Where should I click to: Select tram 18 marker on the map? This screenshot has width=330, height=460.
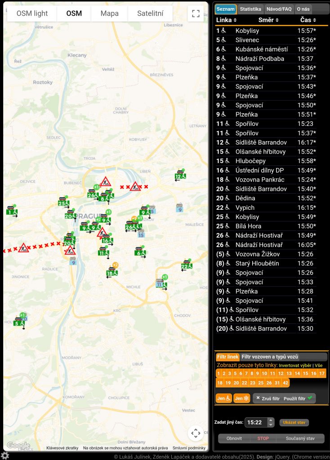click(112, 272)
